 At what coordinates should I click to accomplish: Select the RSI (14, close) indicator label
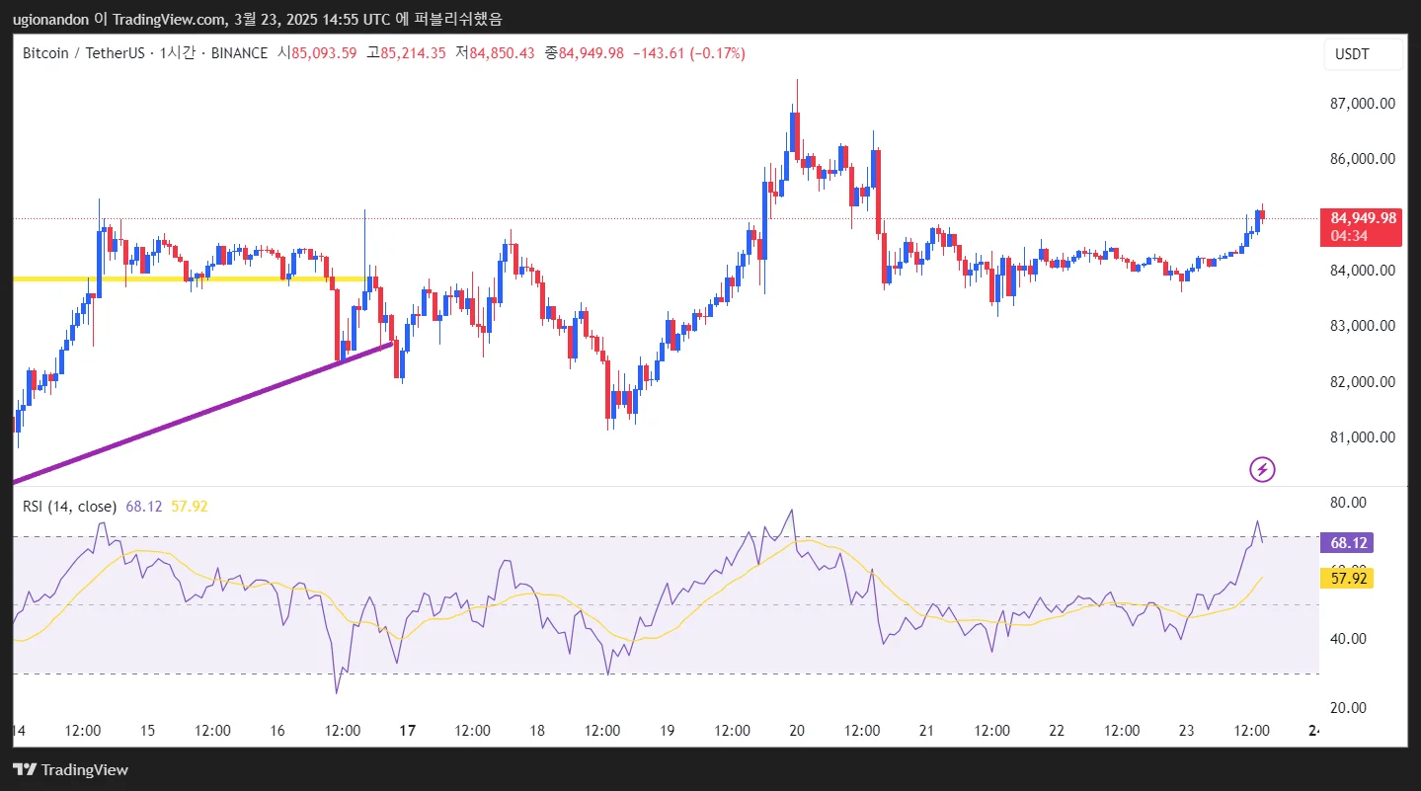pyautogui.click(x=69, y=507)
